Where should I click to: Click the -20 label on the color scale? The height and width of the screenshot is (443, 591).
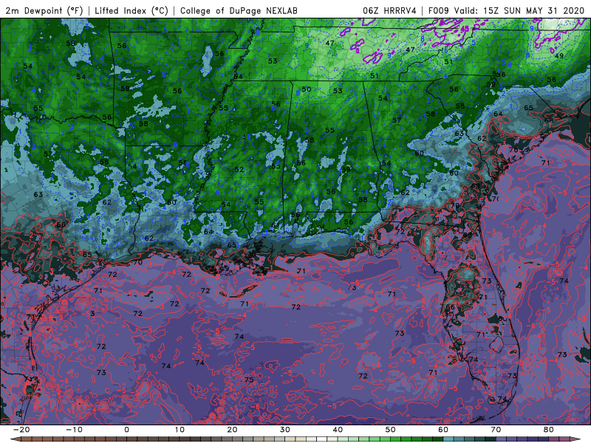coord(21,430)
